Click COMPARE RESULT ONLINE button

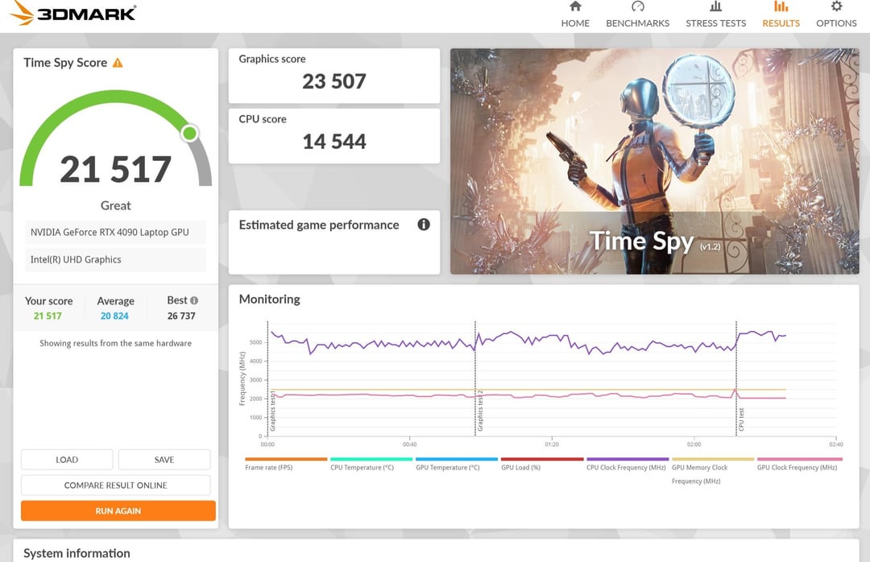point(115,485)
